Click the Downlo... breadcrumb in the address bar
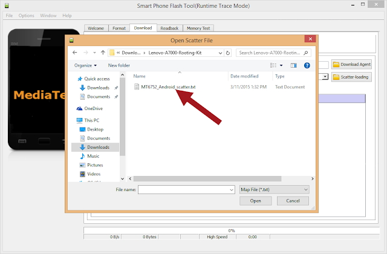 click(x=131, y=53)
